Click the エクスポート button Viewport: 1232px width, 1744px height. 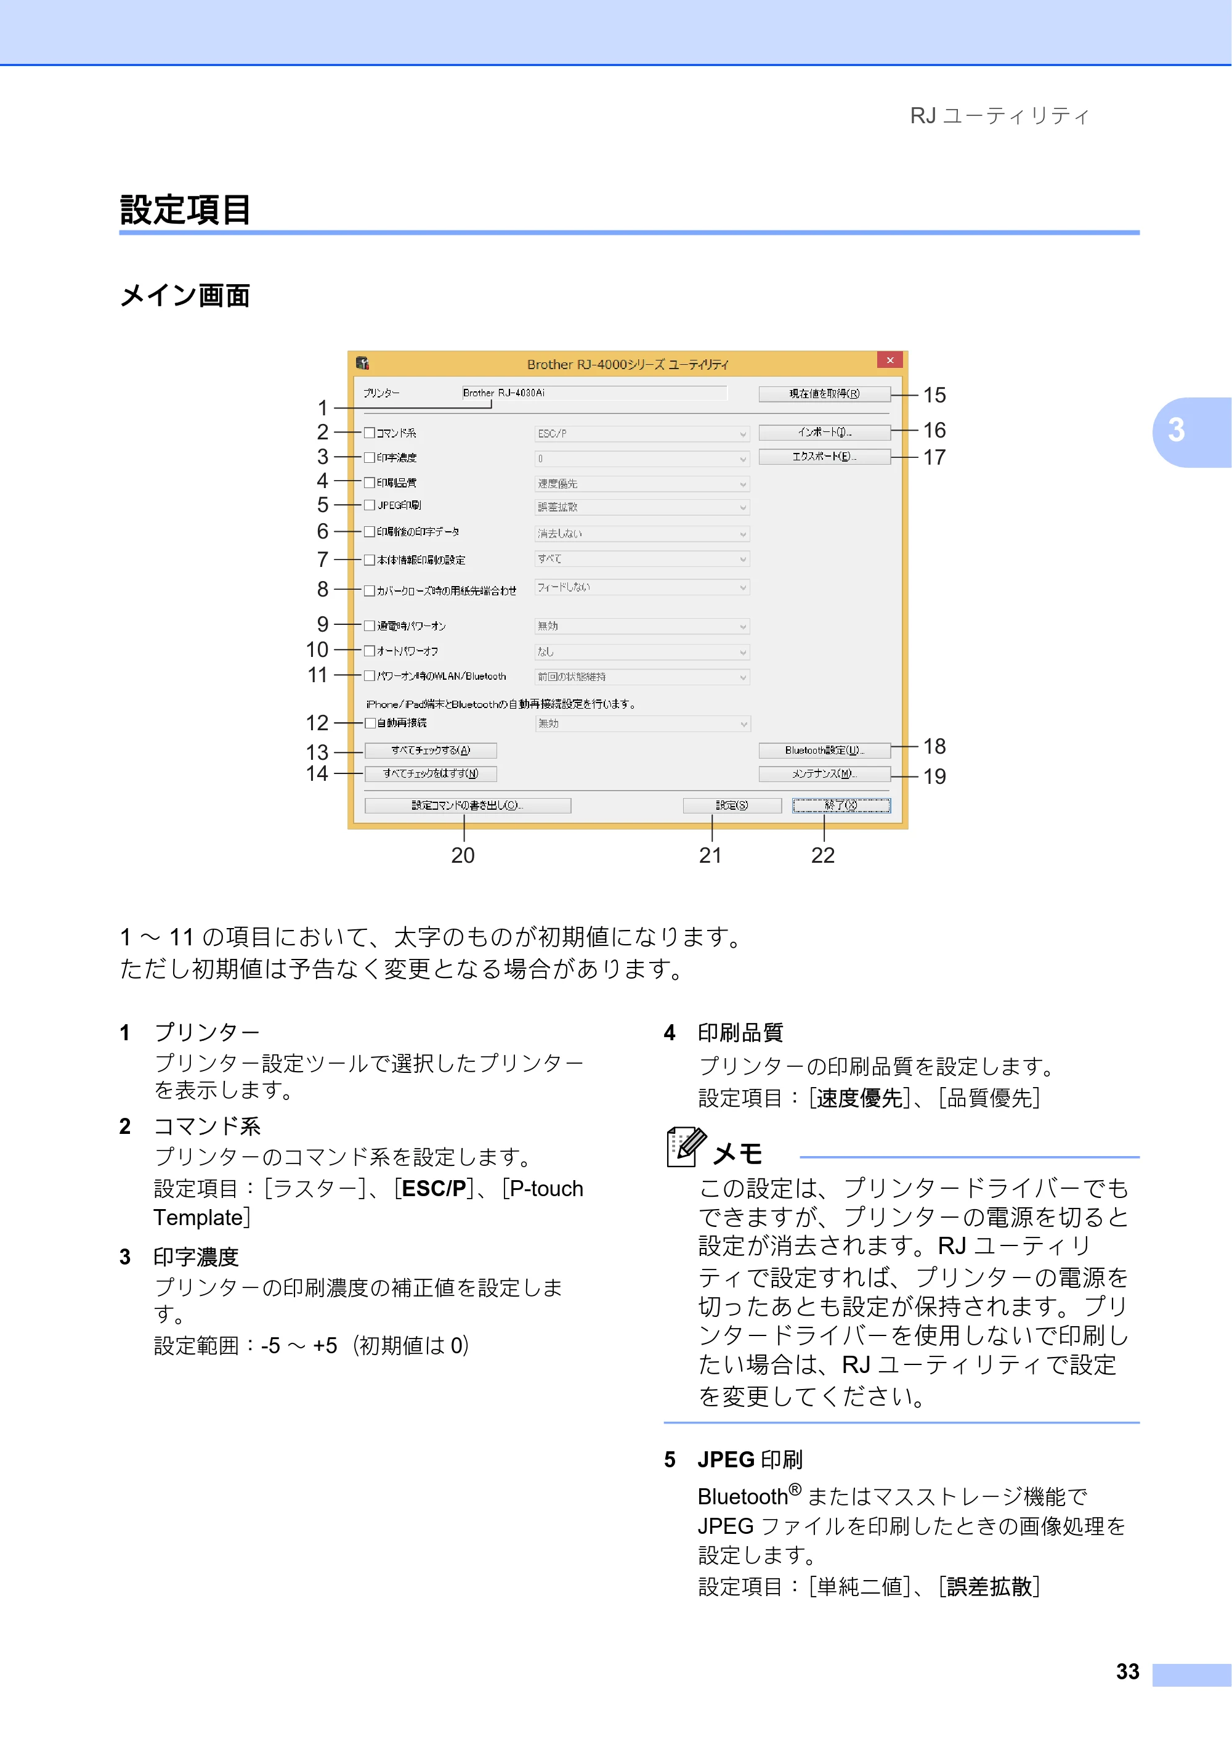[x=824, y=457]
